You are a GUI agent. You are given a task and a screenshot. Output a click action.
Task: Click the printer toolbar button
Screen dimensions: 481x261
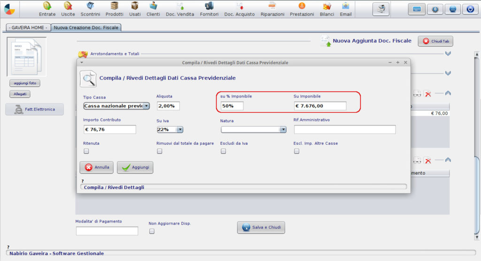381,9
